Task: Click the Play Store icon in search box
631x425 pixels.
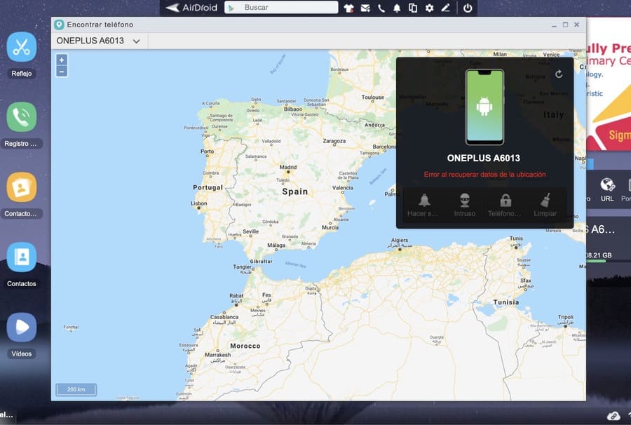Action: click(231, 8)
